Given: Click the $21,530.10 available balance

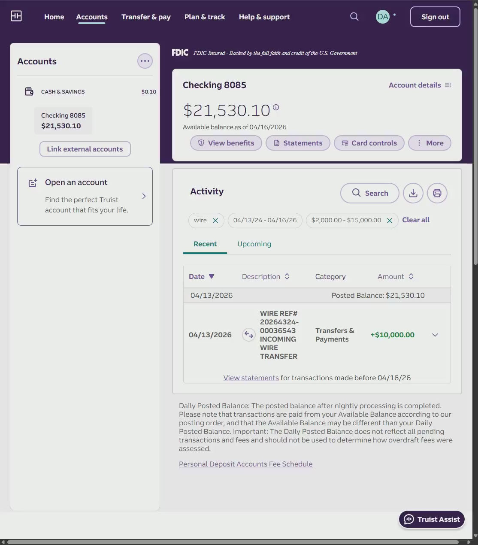Looking at the screenshot, I should coord(227,110).
